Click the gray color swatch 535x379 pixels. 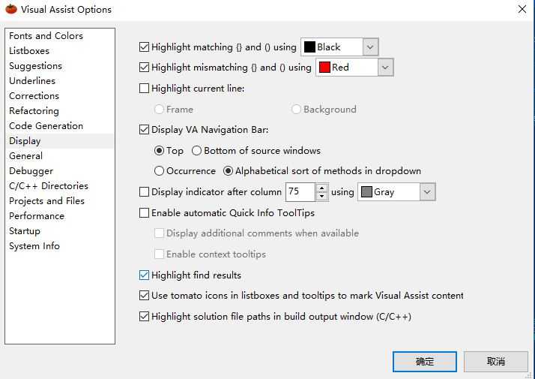pyautogui.click(x=366, y=192)
